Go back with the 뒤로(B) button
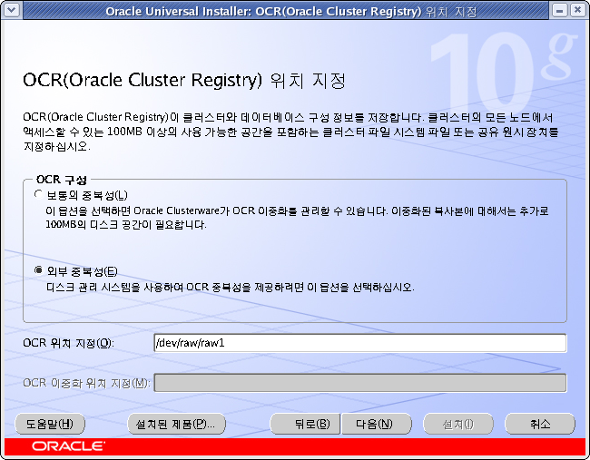The width and height of the screenshot is (590, 460). point(305,424)
